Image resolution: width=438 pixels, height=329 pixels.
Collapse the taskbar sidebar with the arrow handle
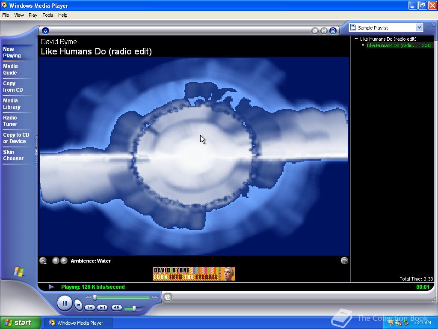(x=36, y=151)
